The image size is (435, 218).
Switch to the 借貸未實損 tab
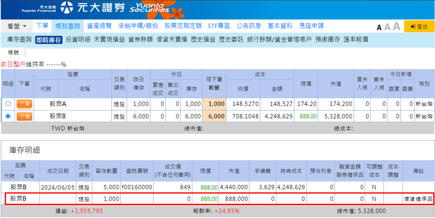click(x=172, y=40)
